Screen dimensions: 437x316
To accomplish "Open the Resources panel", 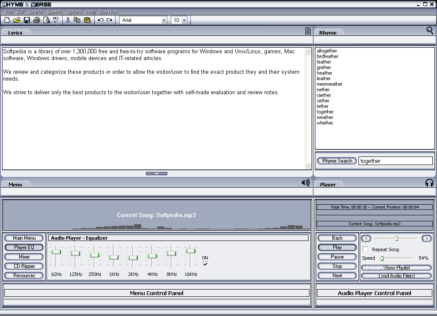I will (x=24, y=275).
